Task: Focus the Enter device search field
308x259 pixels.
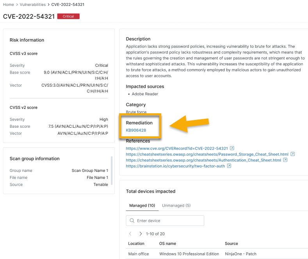Action: (165, 220)
